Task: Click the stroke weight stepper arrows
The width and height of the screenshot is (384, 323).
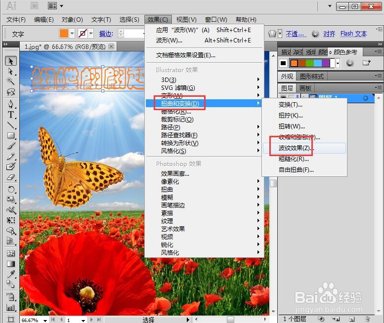Action: click(x=121, y=34)
